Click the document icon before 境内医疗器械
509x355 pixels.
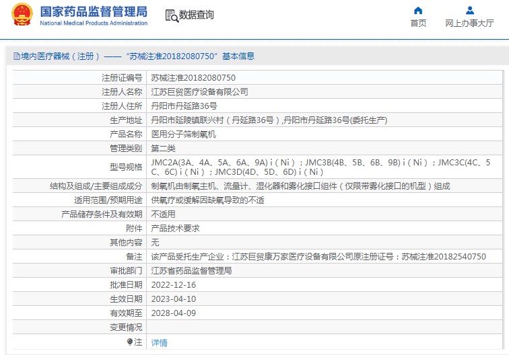pos(17,56)
